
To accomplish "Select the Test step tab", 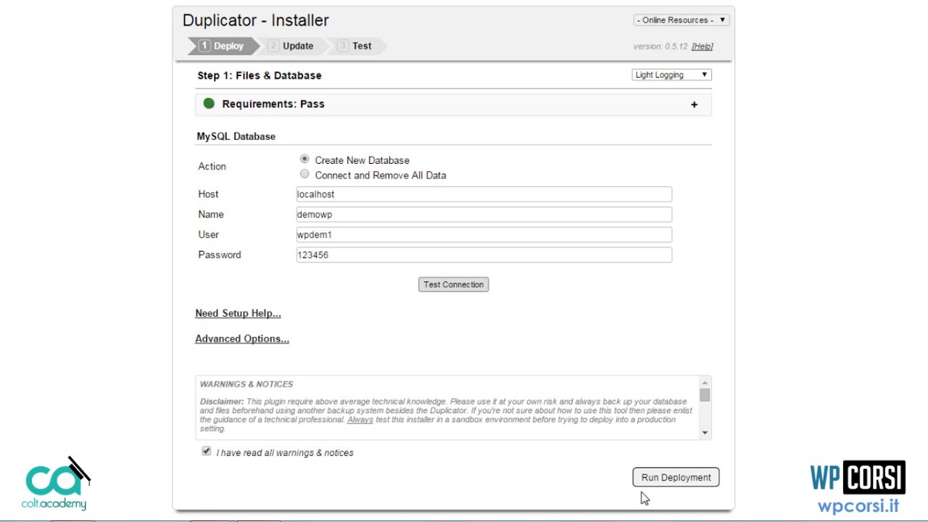I will pos(356,46).
